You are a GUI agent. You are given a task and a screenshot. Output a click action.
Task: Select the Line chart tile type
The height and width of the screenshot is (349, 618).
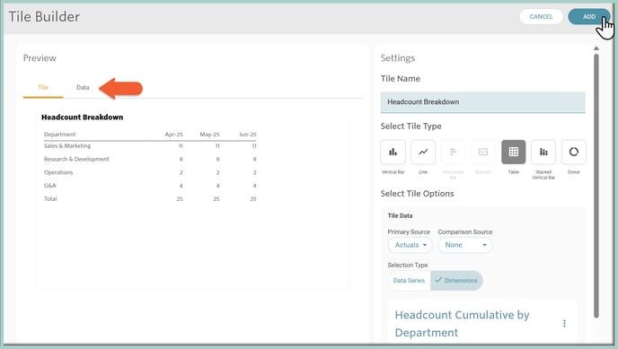pyautogui.click(x=423, y=152)
